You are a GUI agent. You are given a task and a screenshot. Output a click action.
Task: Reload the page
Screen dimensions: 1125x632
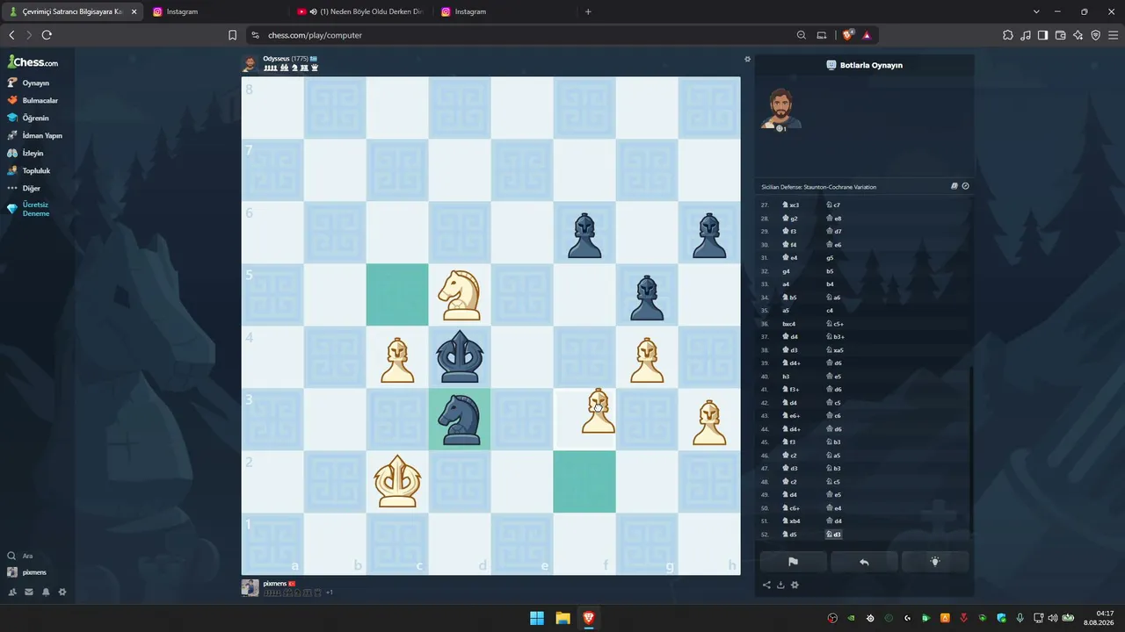tap(47, 35)
